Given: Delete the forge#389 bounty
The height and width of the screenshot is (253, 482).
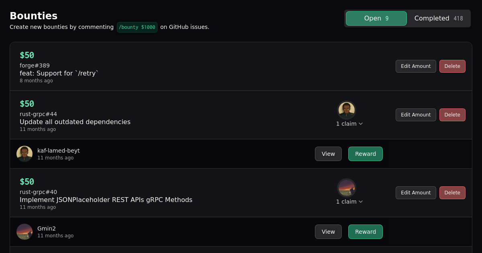Looking at the screenshot, I should pos(452,66).
